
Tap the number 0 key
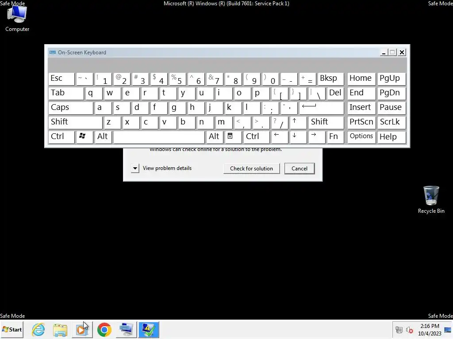tap(270, 79)
